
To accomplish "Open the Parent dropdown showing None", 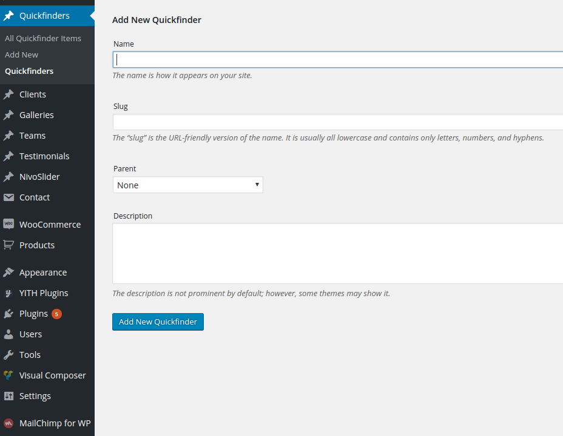I will coord(187,185).
